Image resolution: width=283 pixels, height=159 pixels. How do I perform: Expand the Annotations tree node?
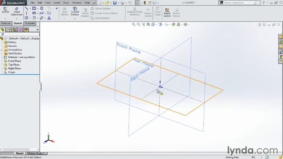[2, 50]
